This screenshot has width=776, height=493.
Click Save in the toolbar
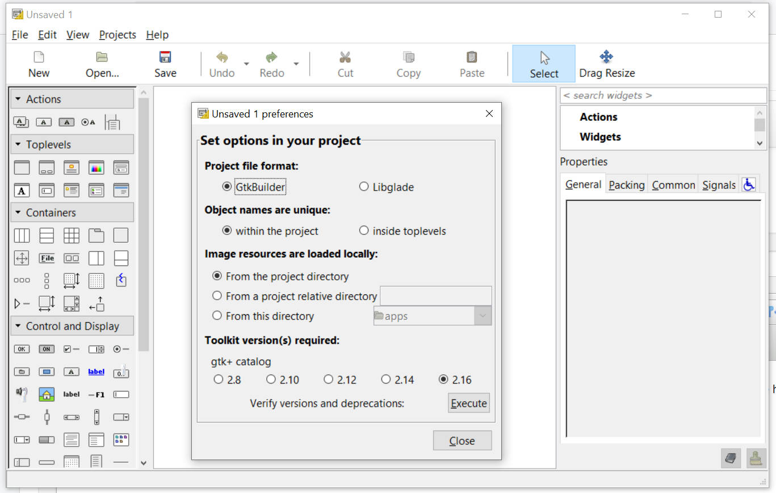click(x=165, y=64)
